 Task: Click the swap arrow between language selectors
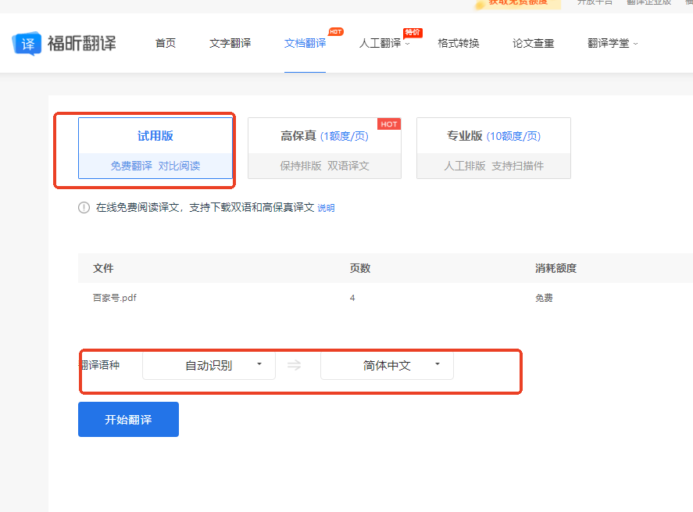point(295,365)
